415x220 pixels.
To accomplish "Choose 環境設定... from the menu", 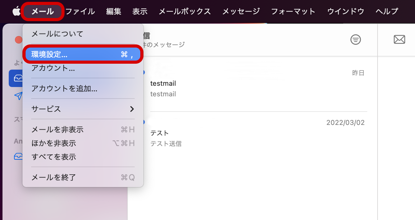I will pyautogui.click(x=83, y=55).
